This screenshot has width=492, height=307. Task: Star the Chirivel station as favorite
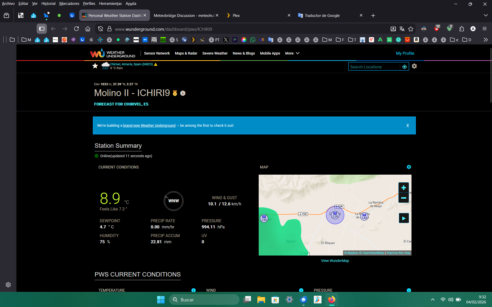click(95, 66)
